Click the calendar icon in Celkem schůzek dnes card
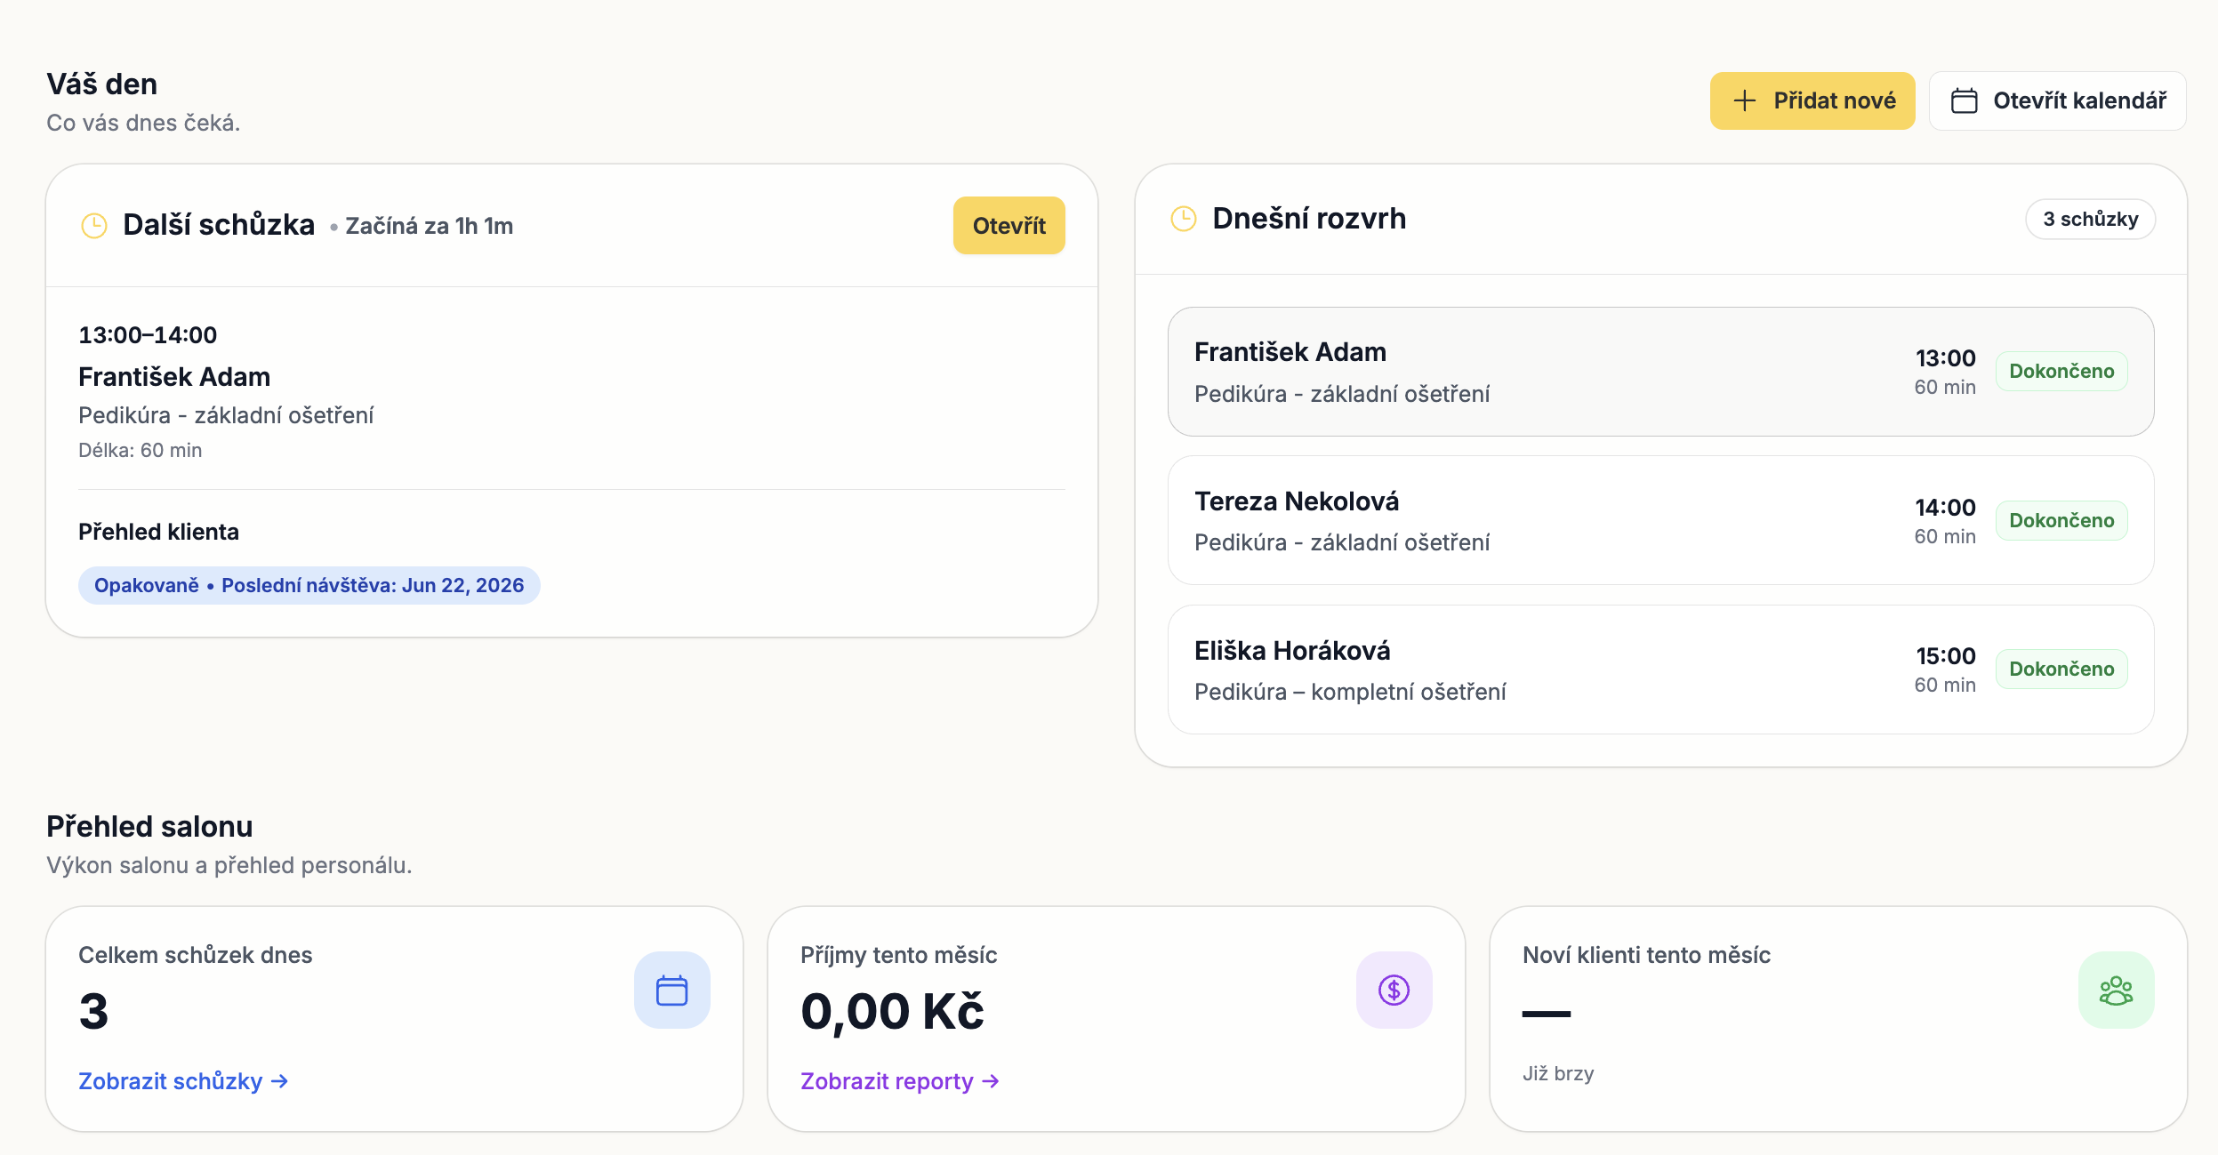Screen dimensions: 2218x1155 click(x=671, y=990)
